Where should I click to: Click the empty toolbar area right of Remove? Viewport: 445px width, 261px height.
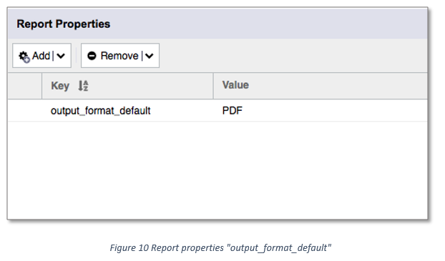click(293, 56)
